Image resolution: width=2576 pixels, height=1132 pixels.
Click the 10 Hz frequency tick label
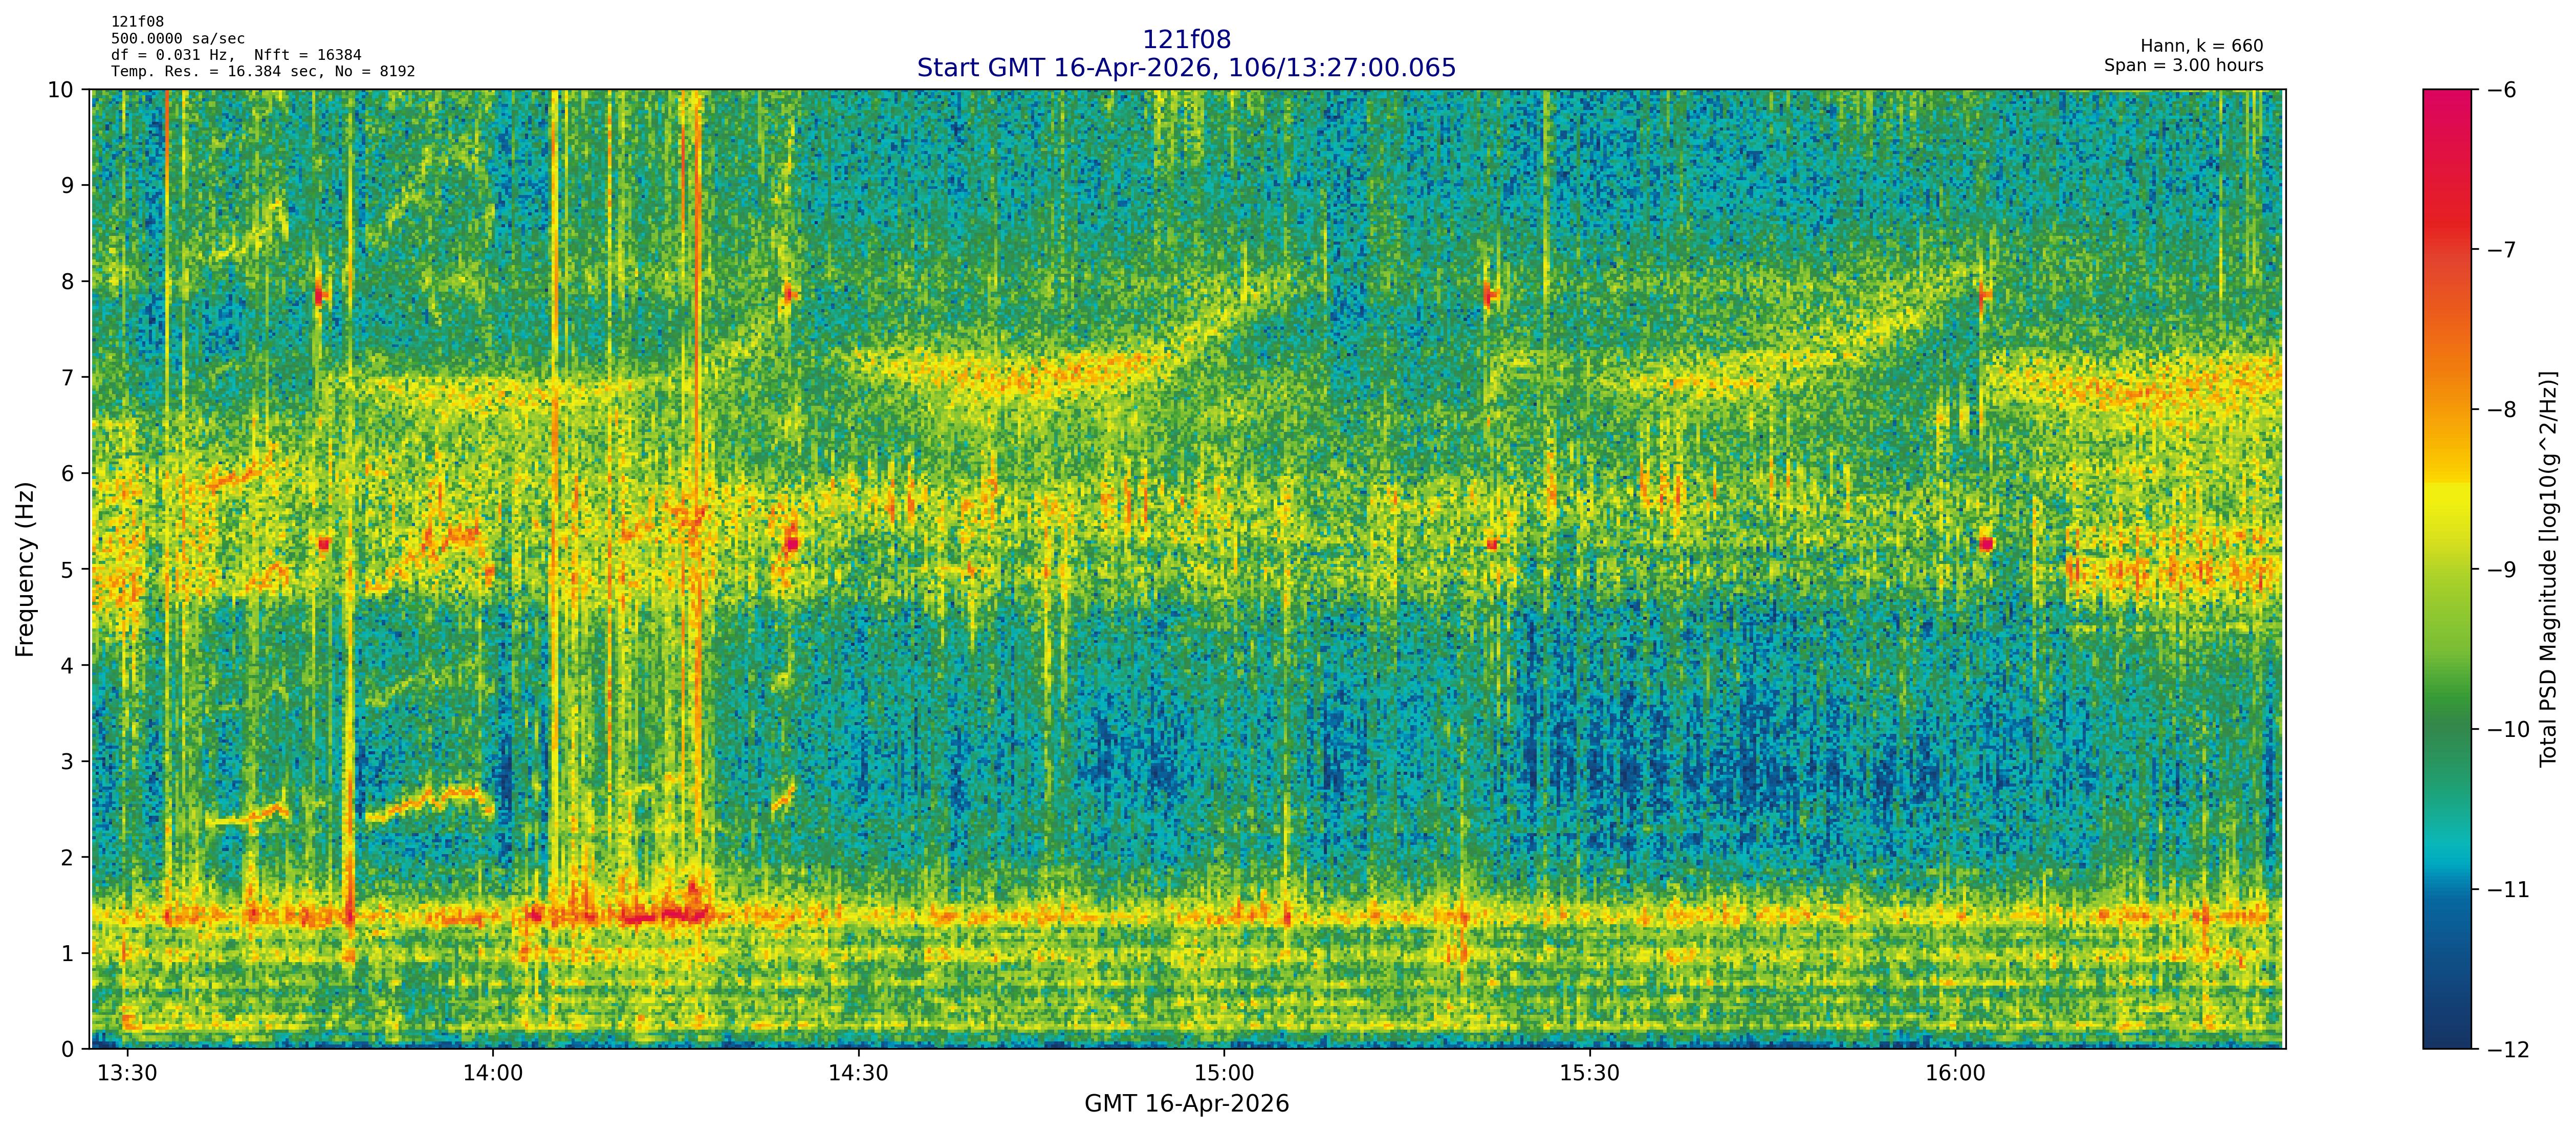click(x=61, y=90)
